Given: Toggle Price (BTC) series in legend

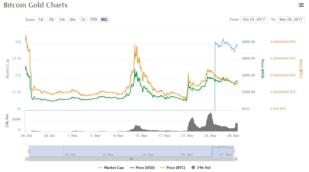Looking at the screenshot, I should 173,168.
